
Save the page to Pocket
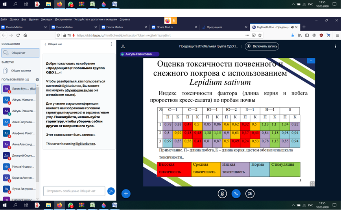click(x=254, y=35)
